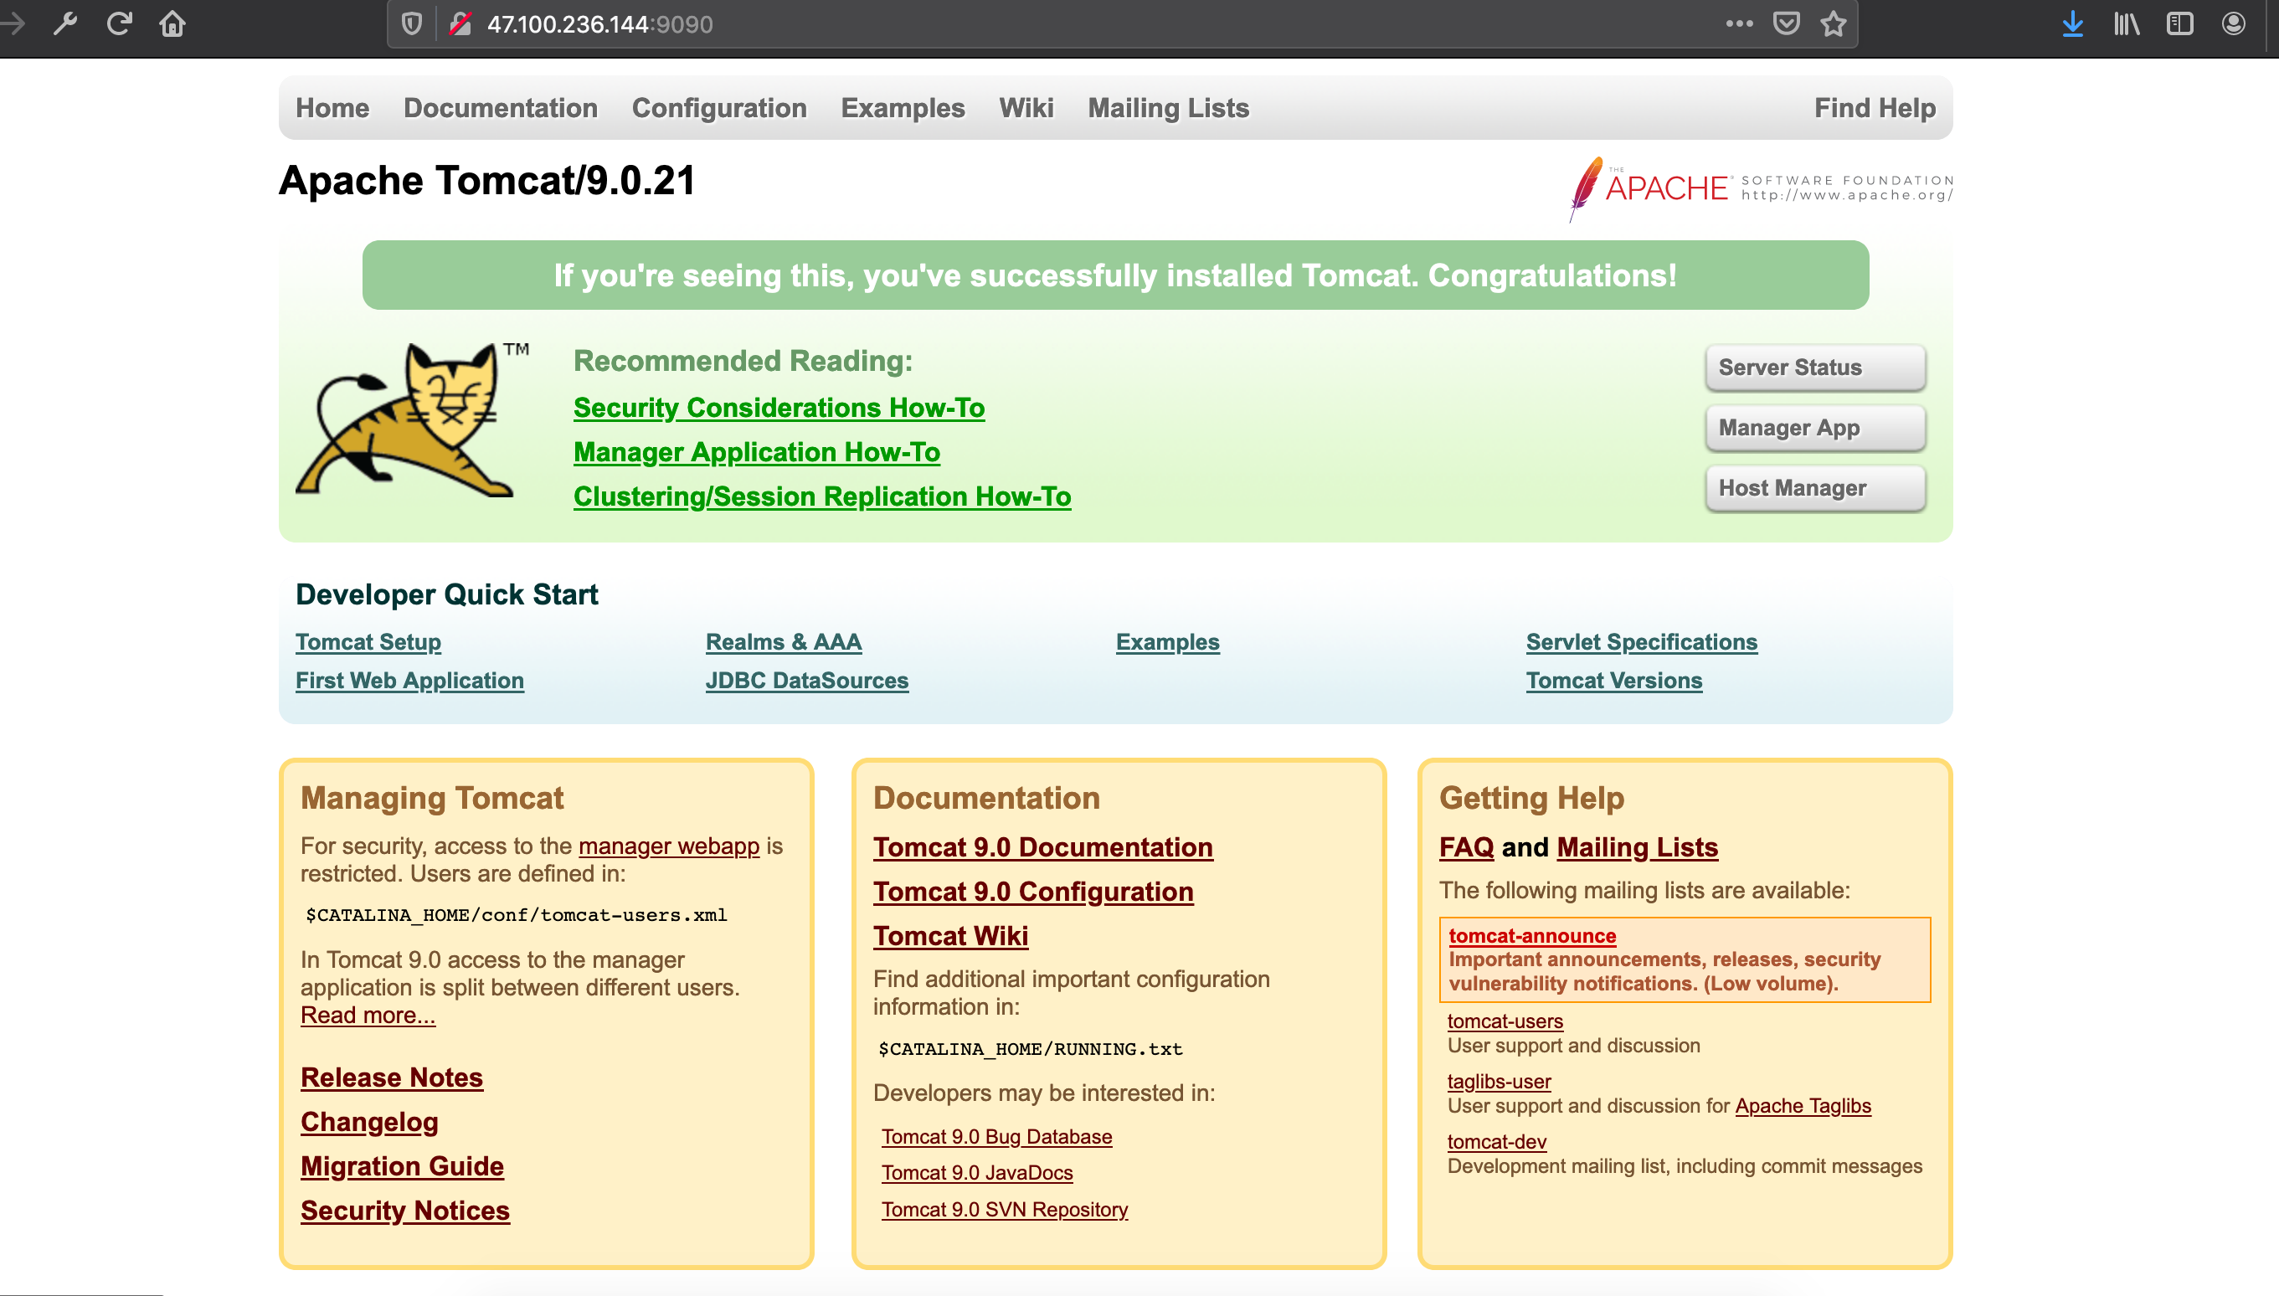The height and width of the screenshot is (1296, 2279).
Task: Open the tomcat-dev mailing list link
Action: coord(1497,1142)
